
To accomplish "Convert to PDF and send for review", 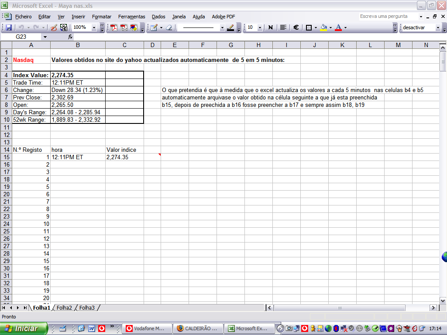I will (134, 27).
